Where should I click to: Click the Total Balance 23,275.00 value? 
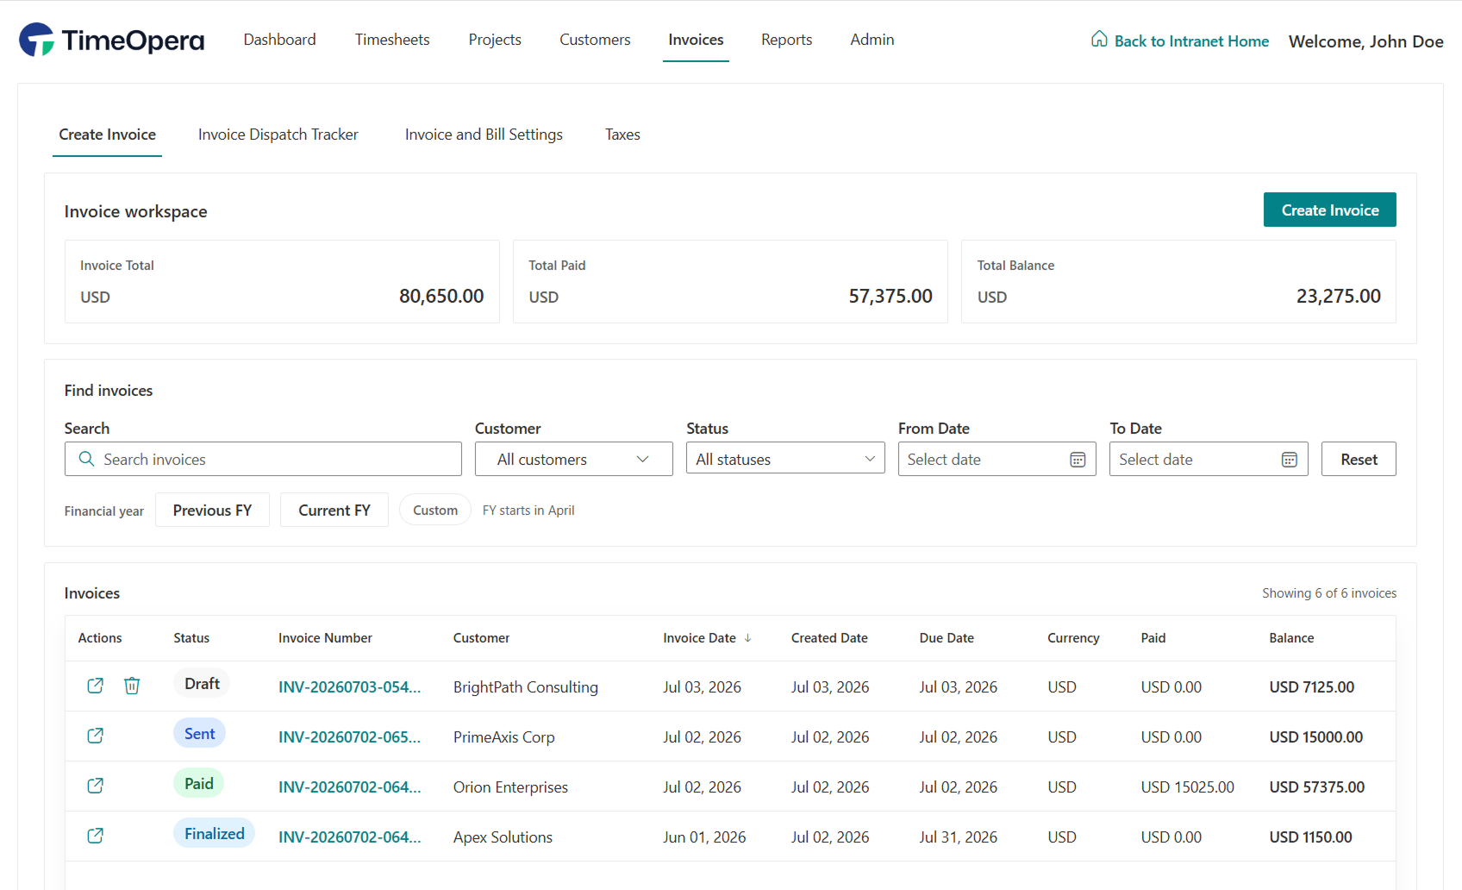pos(1339,297)
